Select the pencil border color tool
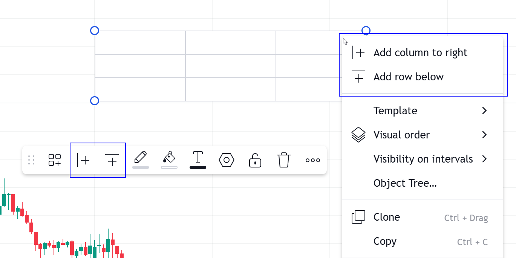 tap(140, 159)
